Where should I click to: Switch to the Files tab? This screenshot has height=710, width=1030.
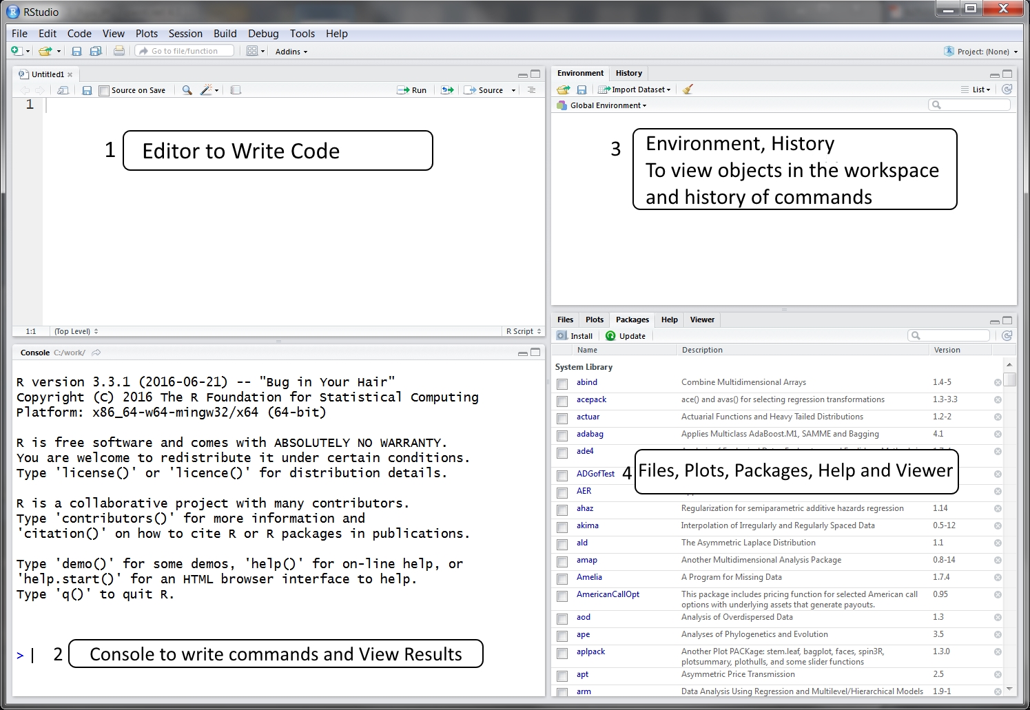pyautogui.click(x=566, y=320)
